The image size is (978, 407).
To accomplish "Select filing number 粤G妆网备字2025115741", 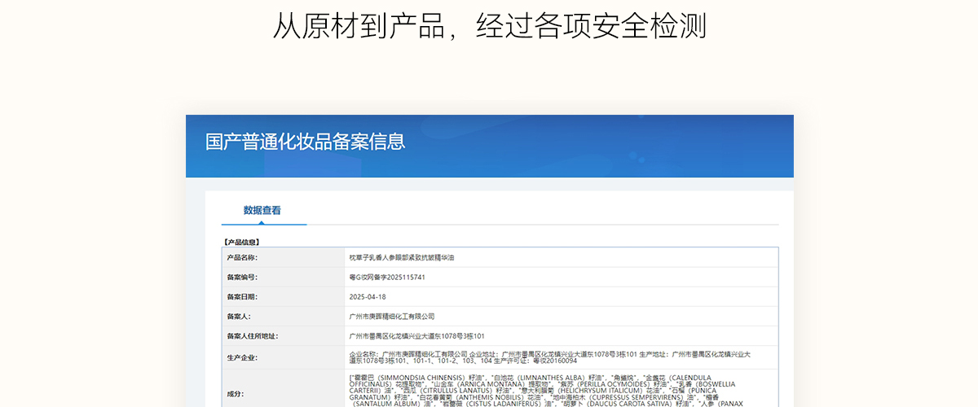I will pos(387,277).
